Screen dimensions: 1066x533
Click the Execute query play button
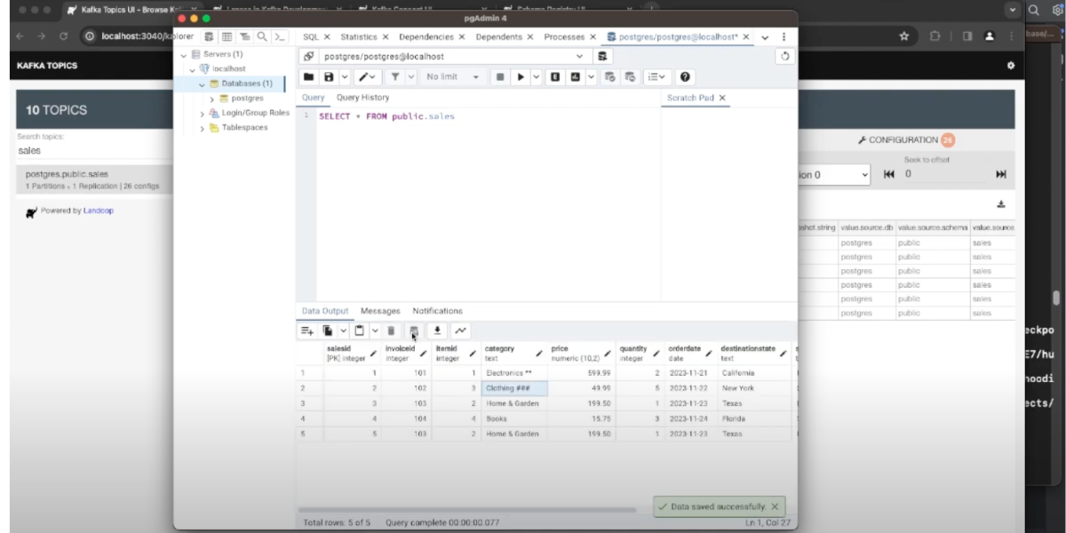point(521,77)
